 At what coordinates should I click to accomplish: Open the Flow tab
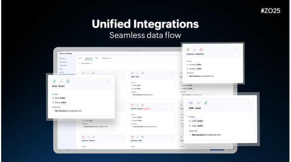point(97,58)
